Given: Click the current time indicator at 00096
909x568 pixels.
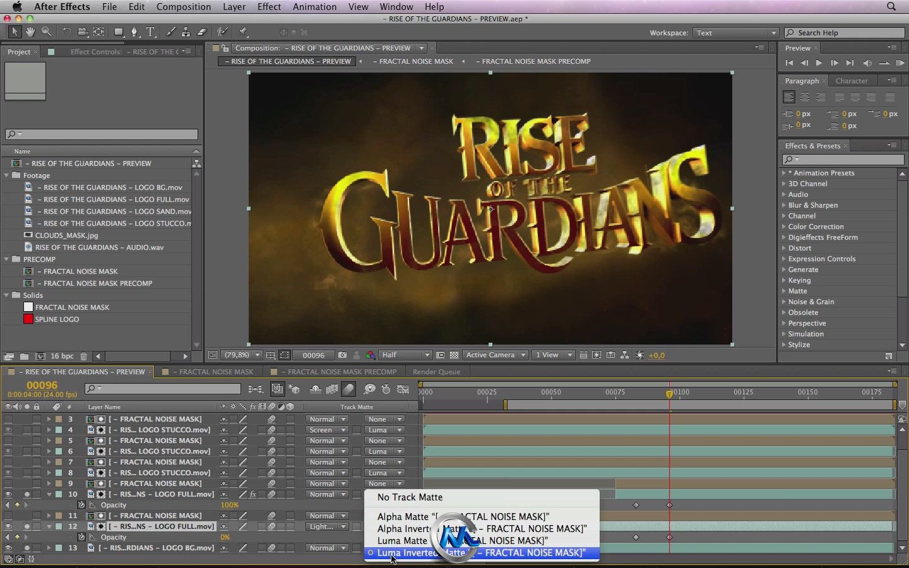Looking at the screenshot, I should pyautogui.click(x=669, y=393).
